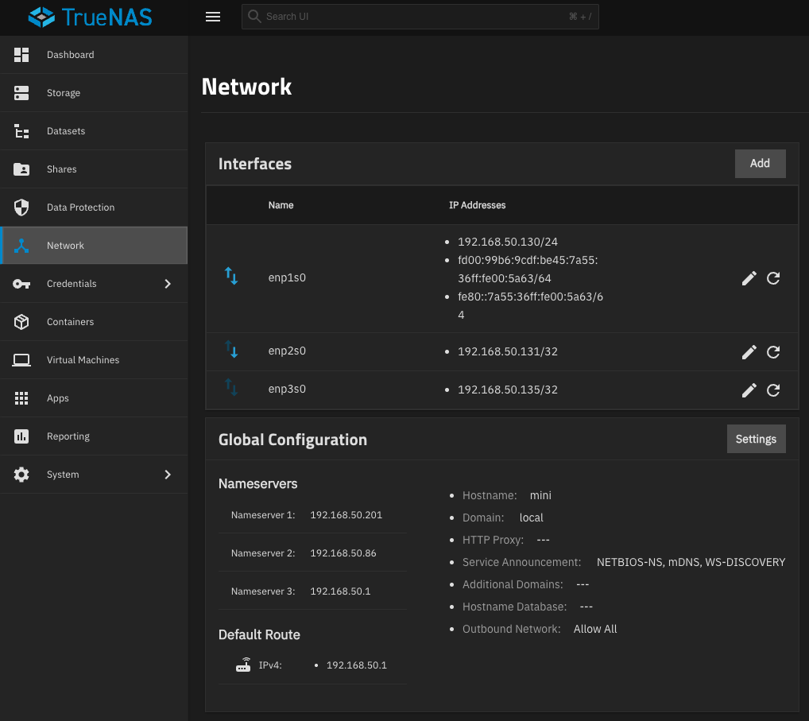Image resolution: width=809 pixels, height=721 pixels.
Task: Click the hamburger menu icon to collapse sidebar
Action: pos(212,17)
